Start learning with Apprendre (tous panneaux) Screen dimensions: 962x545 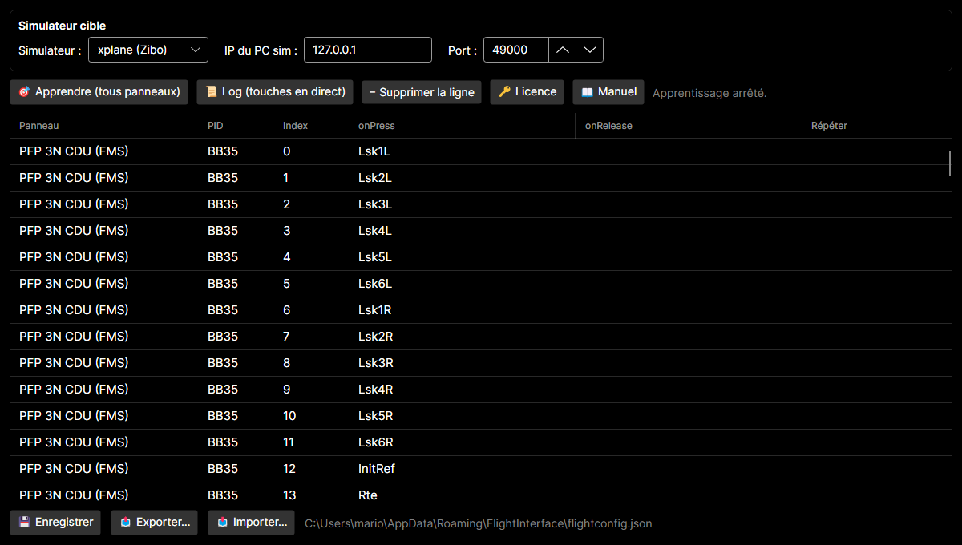pyautogui.click(x=99, y=92)
